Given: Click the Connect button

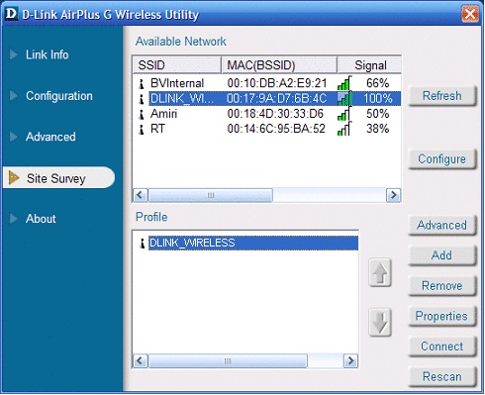Looking at the screenshot, I should point(442,346).
